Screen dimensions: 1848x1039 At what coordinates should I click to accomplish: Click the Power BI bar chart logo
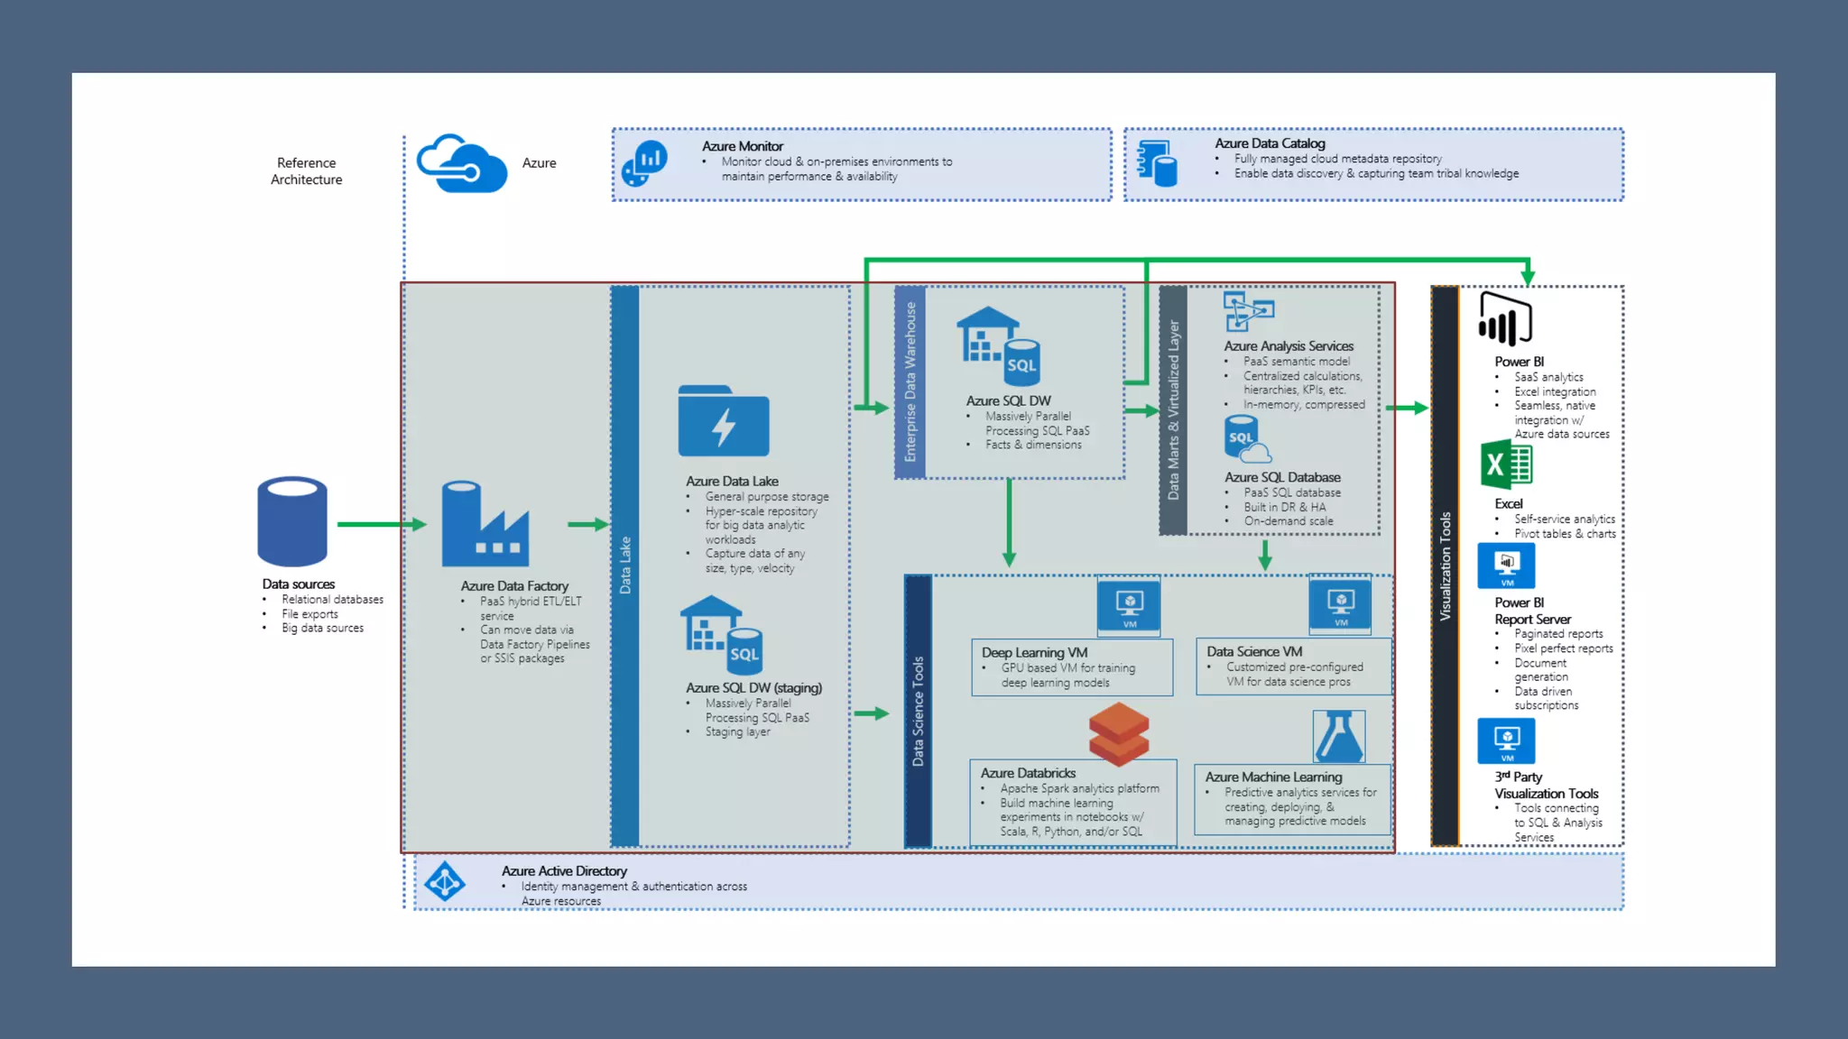(1505, 319)
